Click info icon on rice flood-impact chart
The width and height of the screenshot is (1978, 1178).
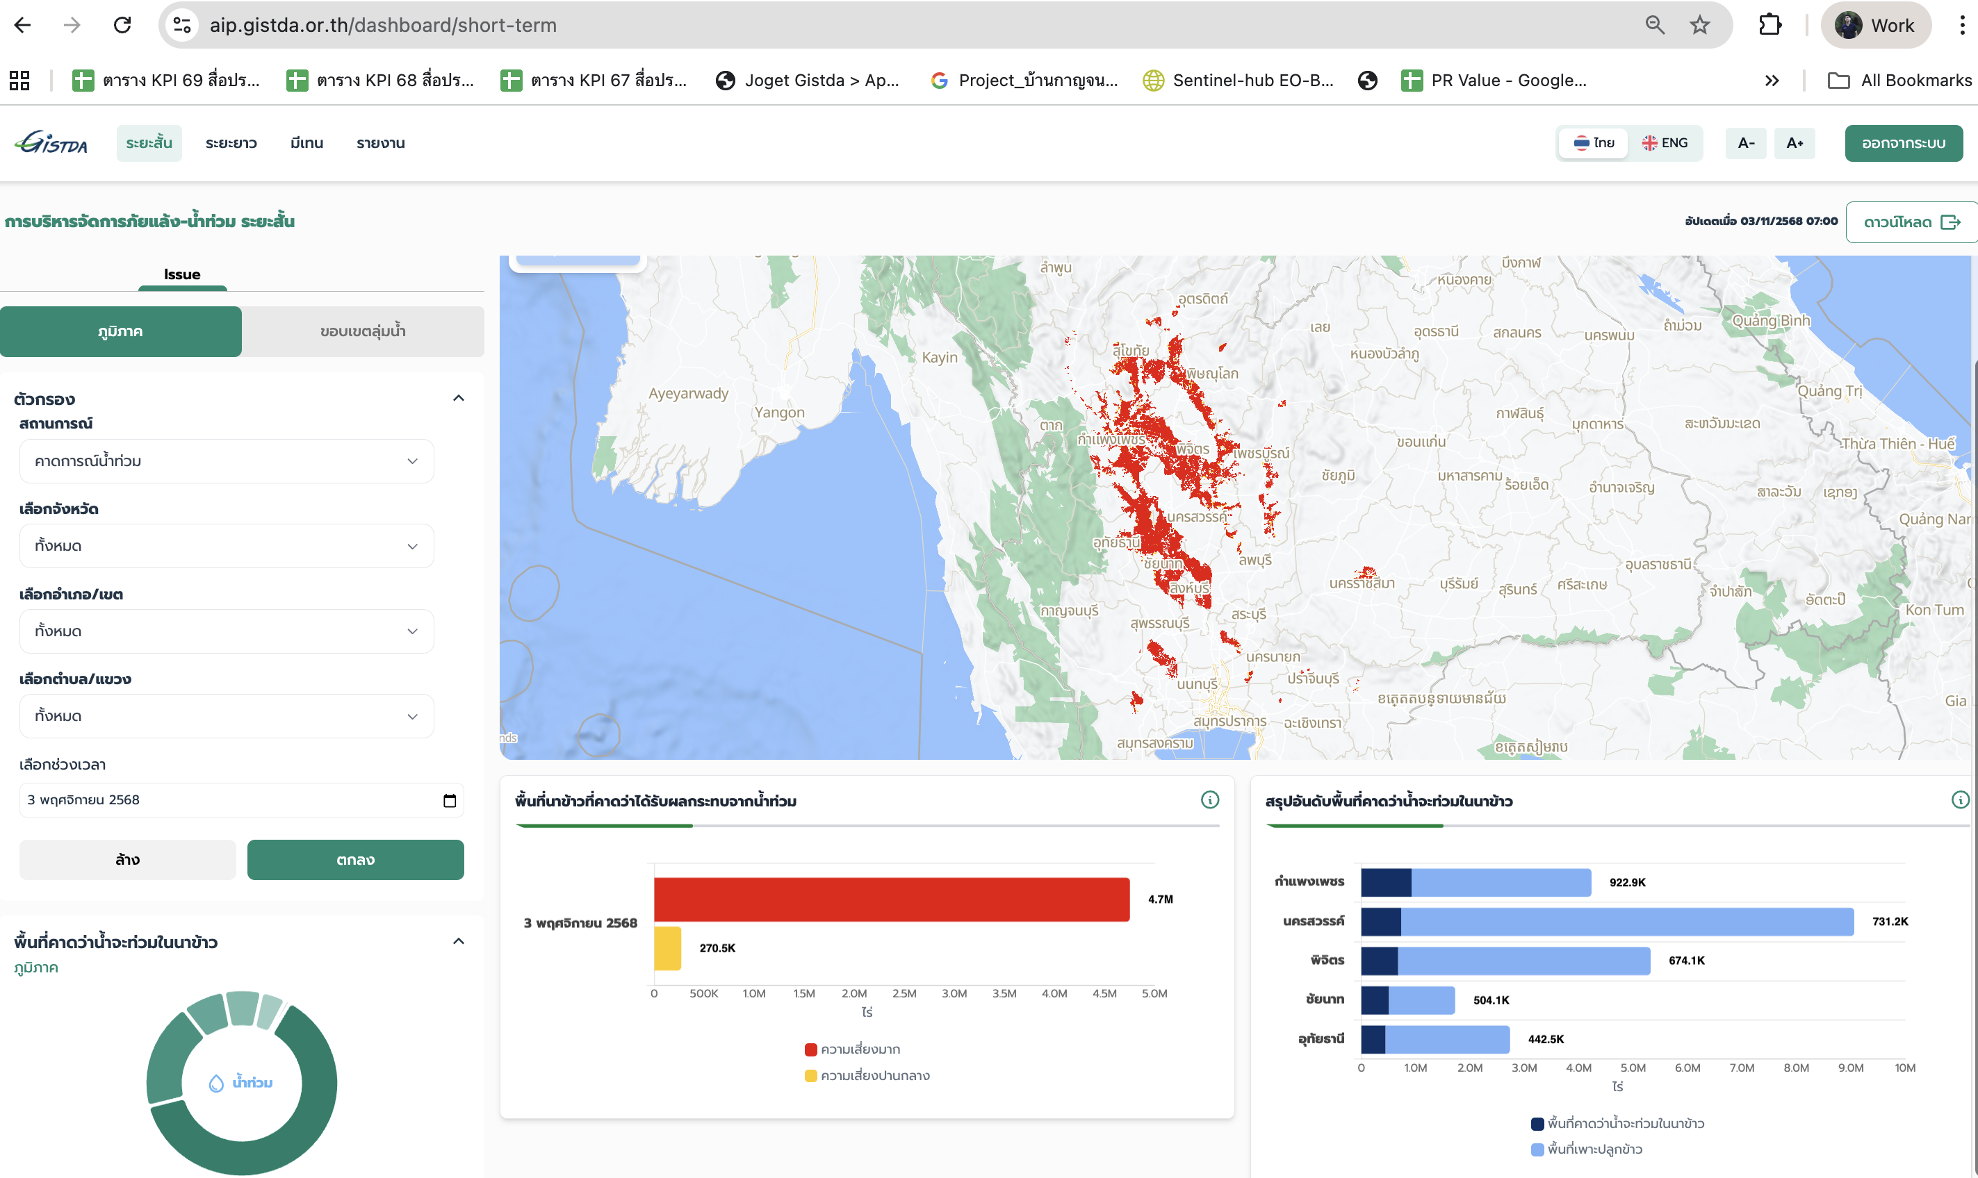tap(1209, 800)
